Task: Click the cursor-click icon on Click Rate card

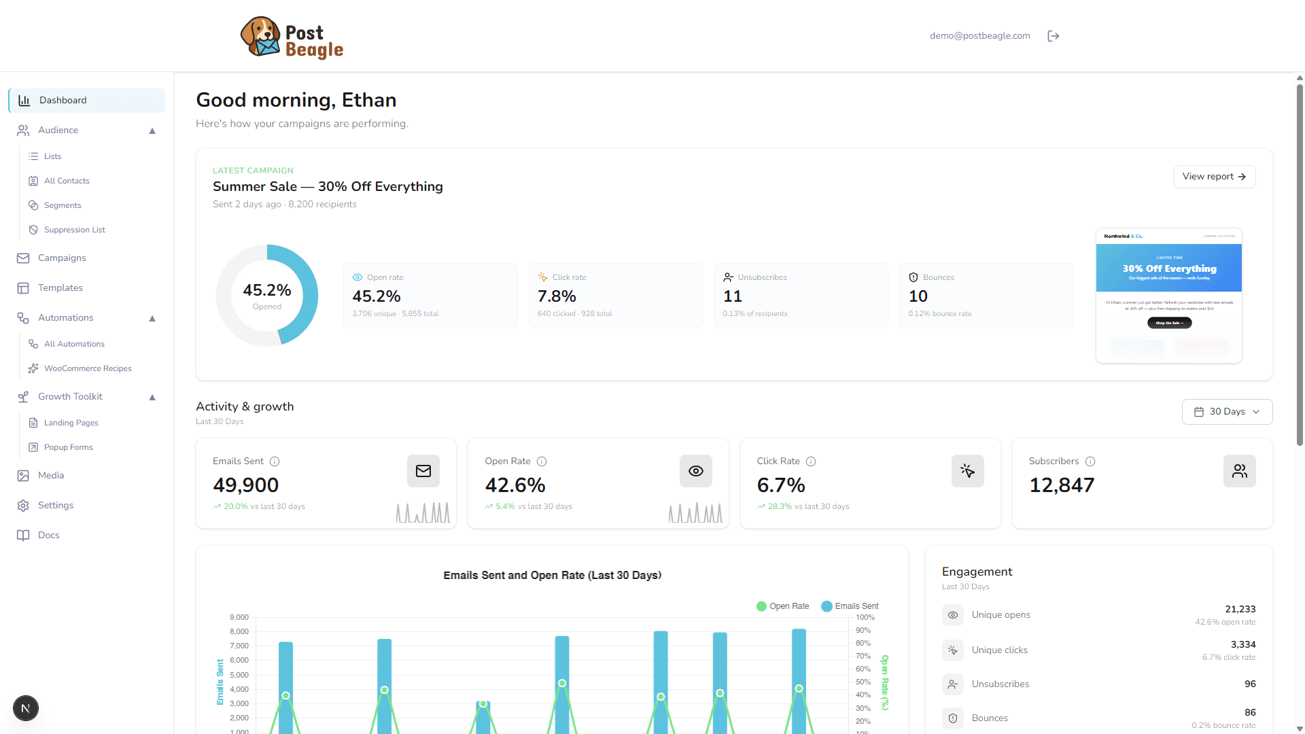Action: point(968,471)
